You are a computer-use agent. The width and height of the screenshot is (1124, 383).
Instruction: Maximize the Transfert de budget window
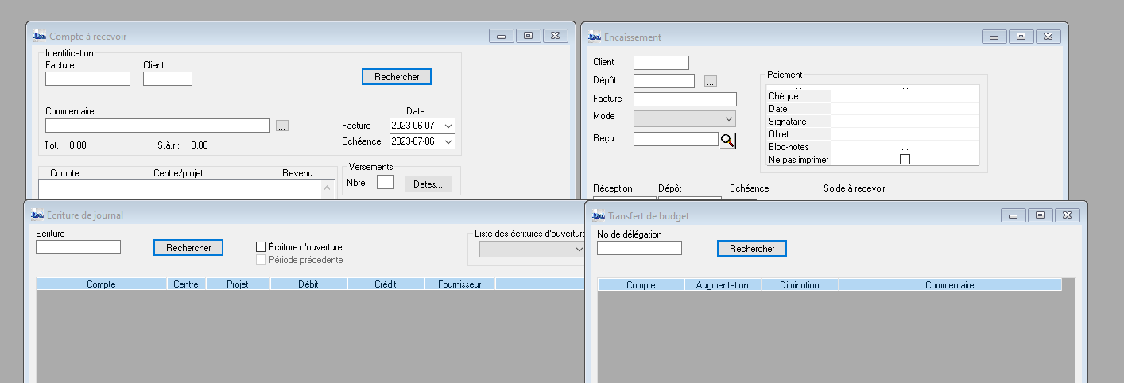[x=1040, y=215]
